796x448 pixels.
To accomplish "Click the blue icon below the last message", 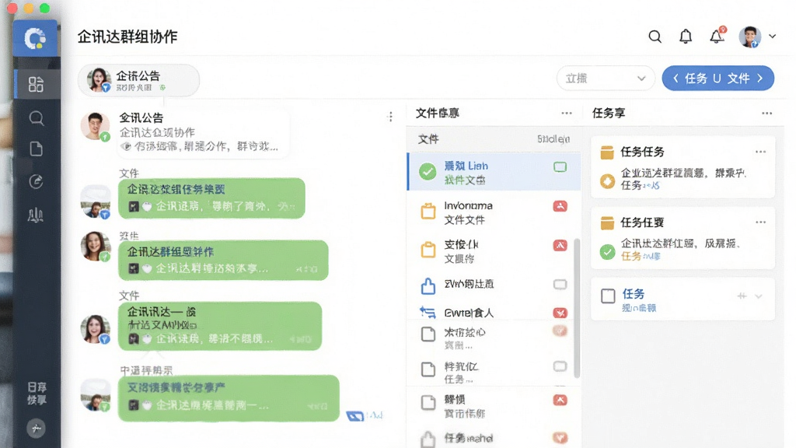I will tap(354, 417).
